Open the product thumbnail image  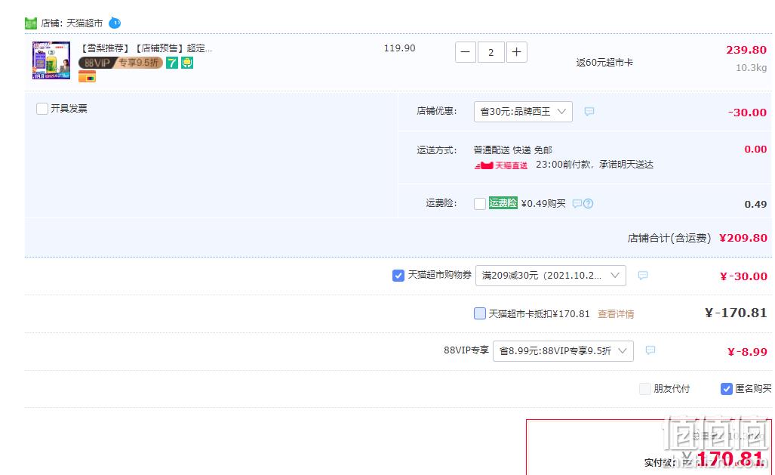[51, 60]
